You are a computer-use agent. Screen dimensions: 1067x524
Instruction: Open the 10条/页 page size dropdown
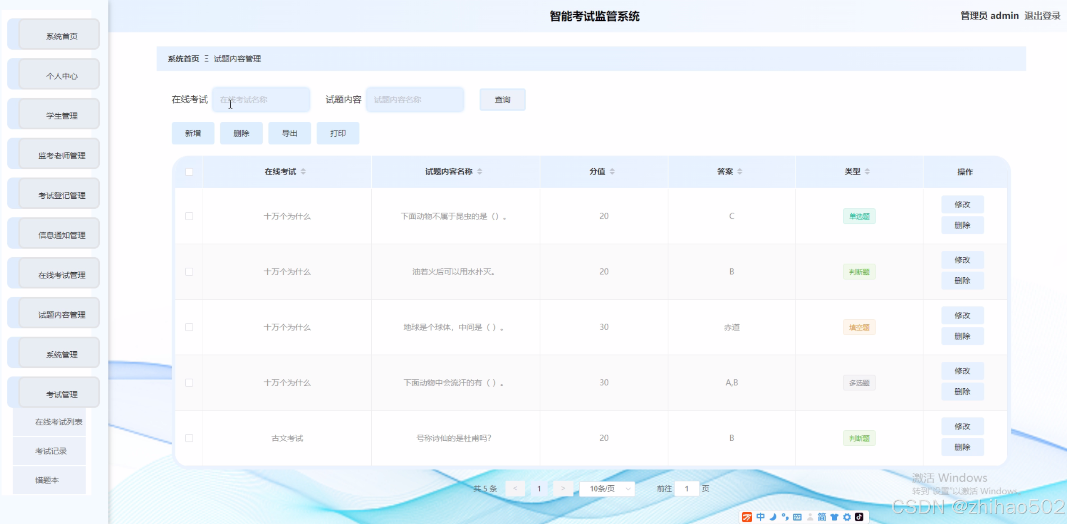(607, 489)
